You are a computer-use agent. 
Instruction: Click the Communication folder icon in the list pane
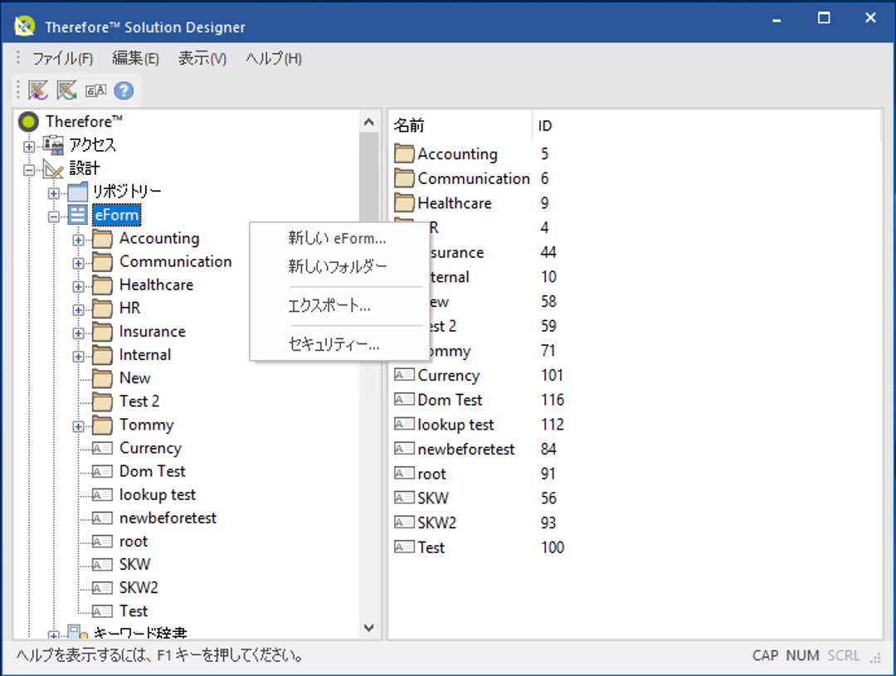404,178
